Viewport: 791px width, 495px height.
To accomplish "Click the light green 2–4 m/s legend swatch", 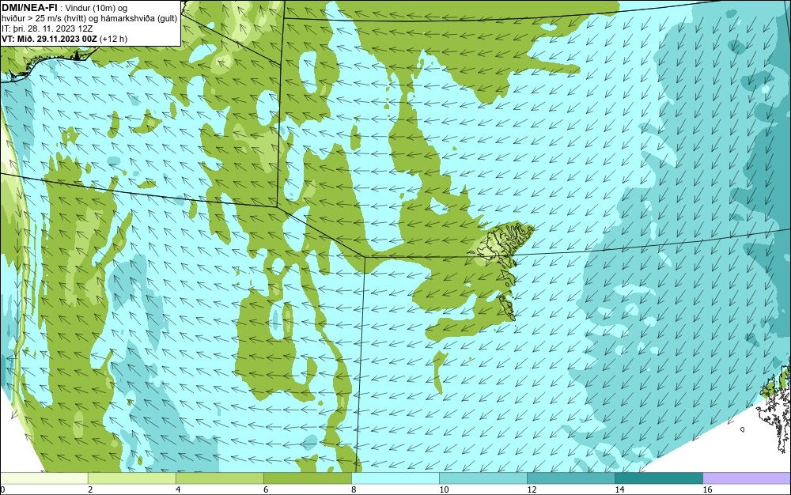I will click(x=131, y=478).
